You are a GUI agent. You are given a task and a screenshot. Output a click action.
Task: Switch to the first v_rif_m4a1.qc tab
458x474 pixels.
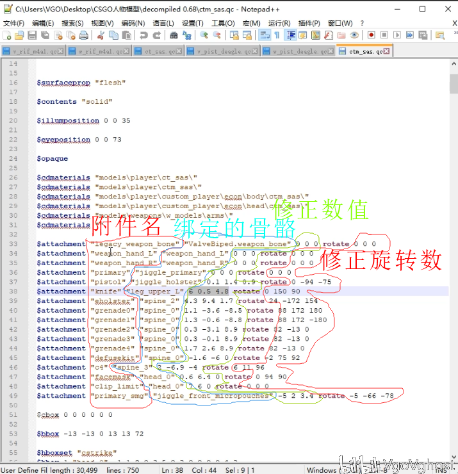(33, 51)
